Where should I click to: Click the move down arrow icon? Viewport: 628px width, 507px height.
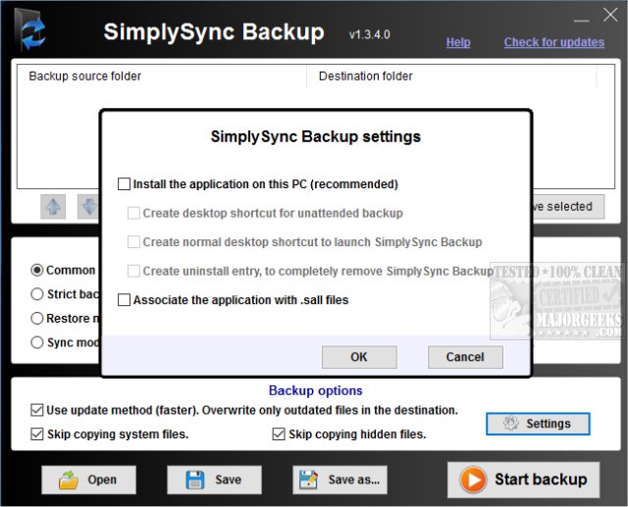(88, 207)
